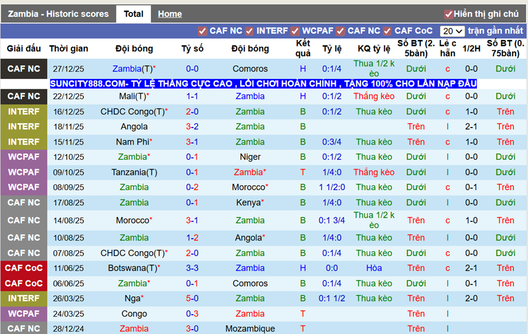The image size is (528, 334).
Task: Open the 3-2 score Angola vs Zambia
Action: pyautogui.click(x=192, y=126)
